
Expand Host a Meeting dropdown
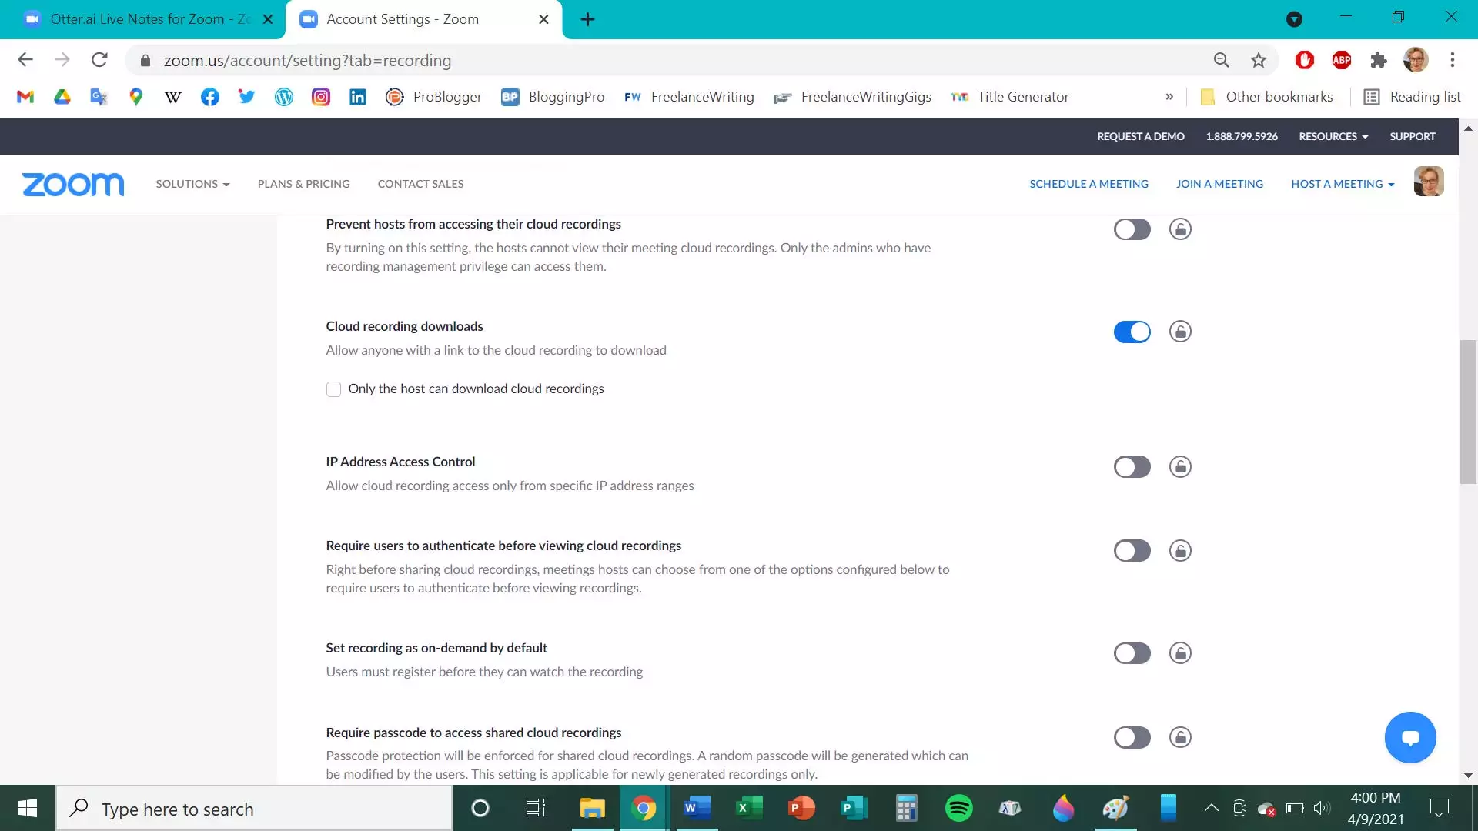(x=1343, y=184)
